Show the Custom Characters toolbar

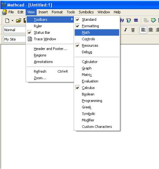(97, 127)
